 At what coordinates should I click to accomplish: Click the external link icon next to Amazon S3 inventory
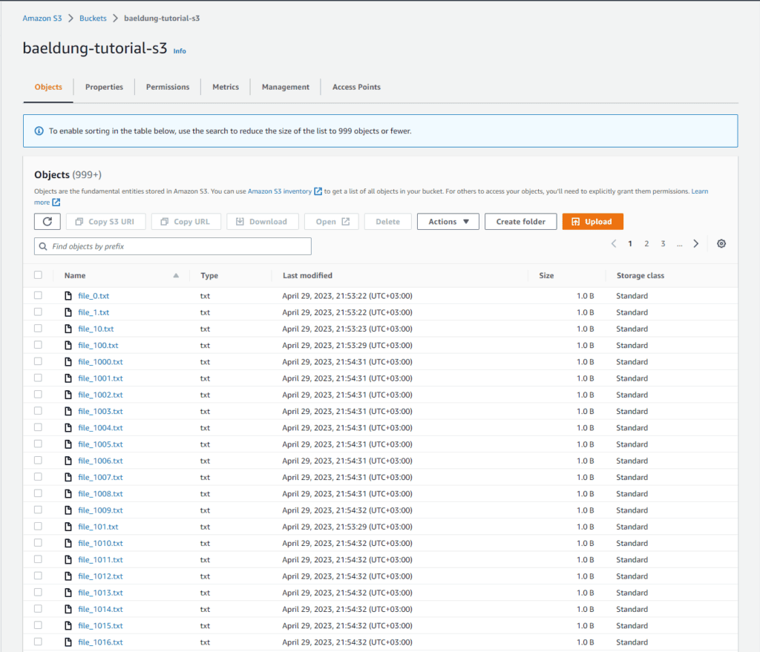318,191
